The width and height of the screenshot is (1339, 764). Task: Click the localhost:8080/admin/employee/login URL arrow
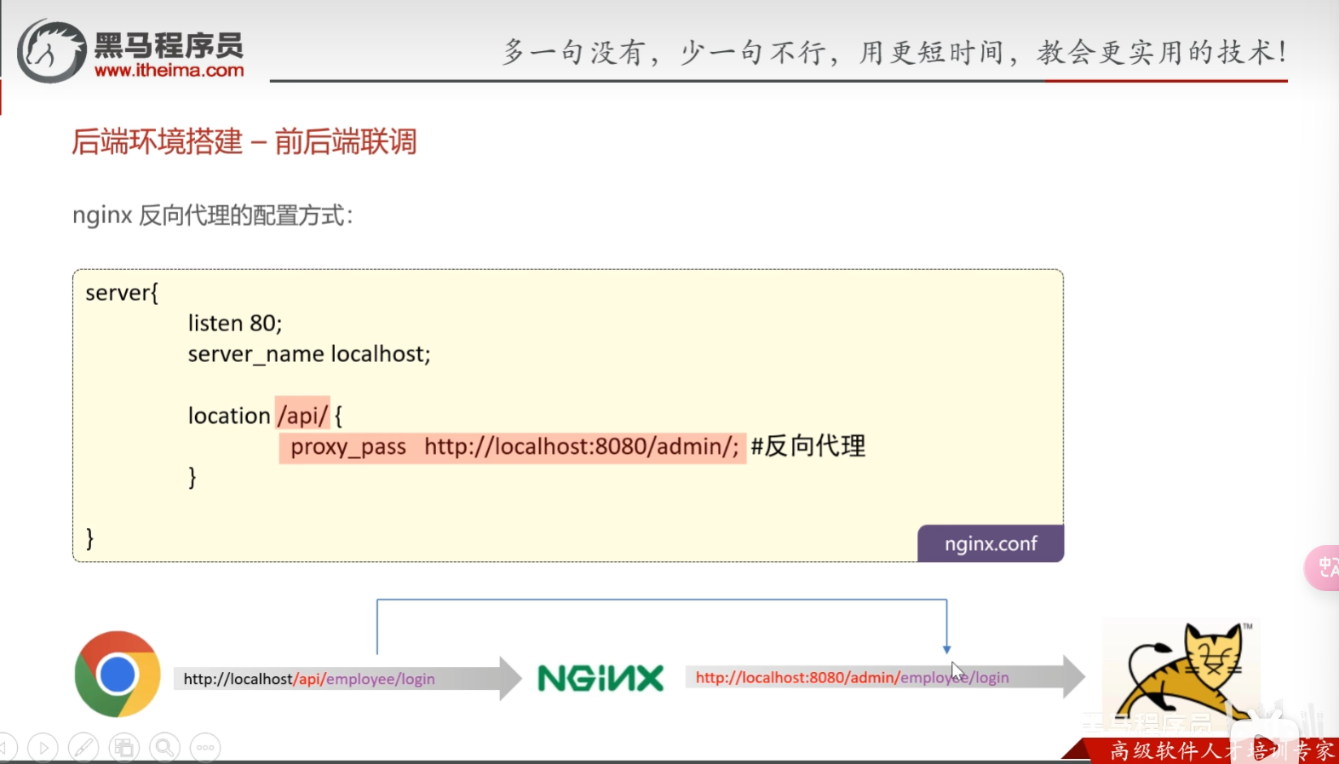point(877,677)
